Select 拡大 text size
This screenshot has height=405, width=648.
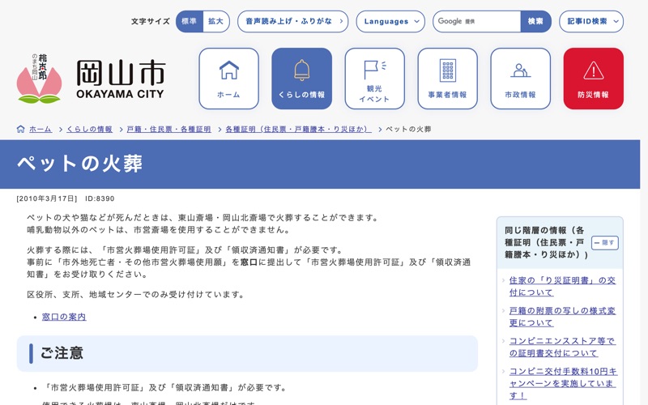tap(215, 22)
